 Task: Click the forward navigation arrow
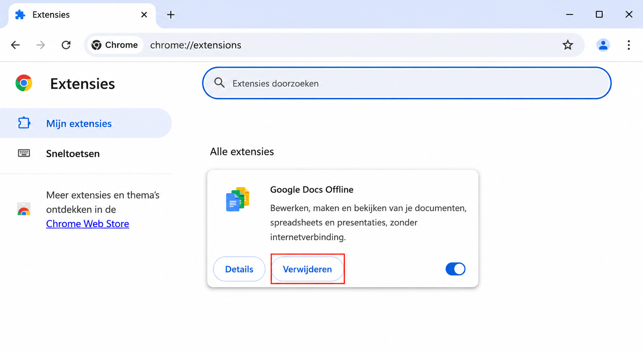41,45
